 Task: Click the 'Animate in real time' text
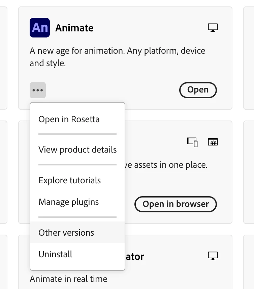click(68, 279)
